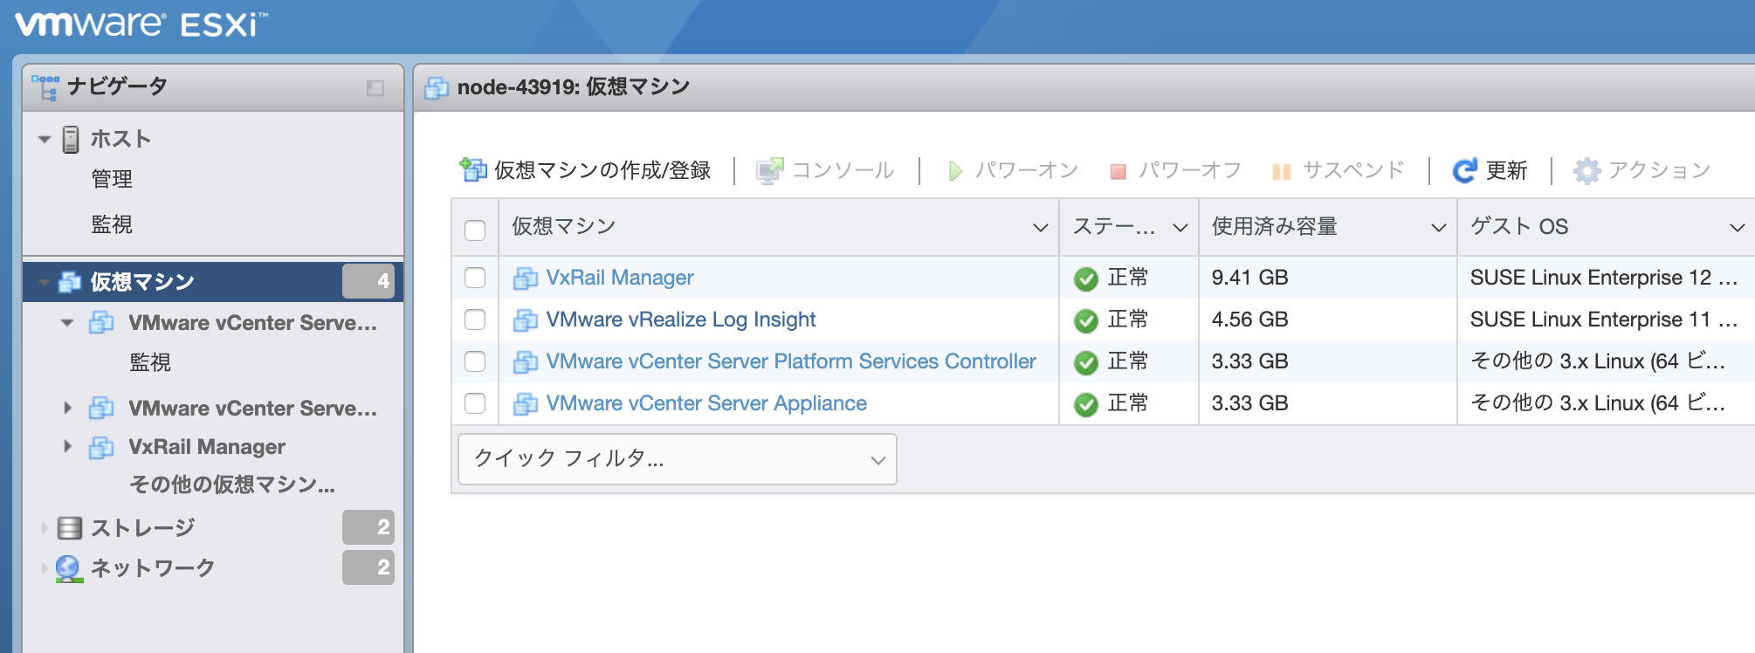Open the 仮想マシン column dropdown arrow
The width and height of the screenshot is (1755, 653).
point(1040,228)
